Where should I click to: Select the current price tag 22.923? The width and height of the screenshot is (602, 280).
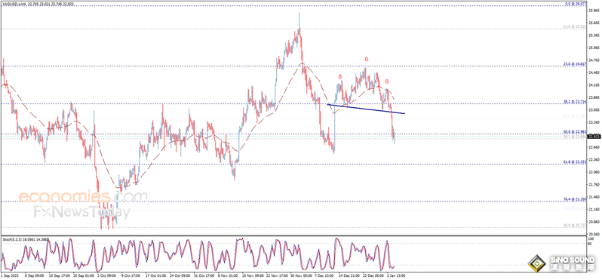tap(594, 137)
